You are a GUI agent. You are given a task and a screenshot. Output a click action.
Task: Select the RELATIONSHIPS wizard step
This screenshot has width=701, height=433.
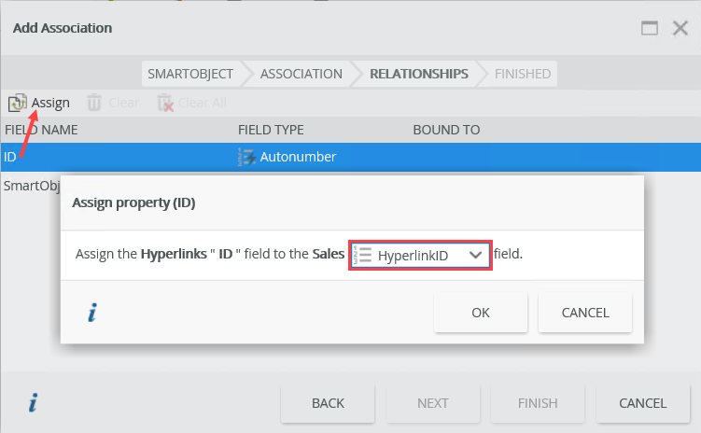418,74
